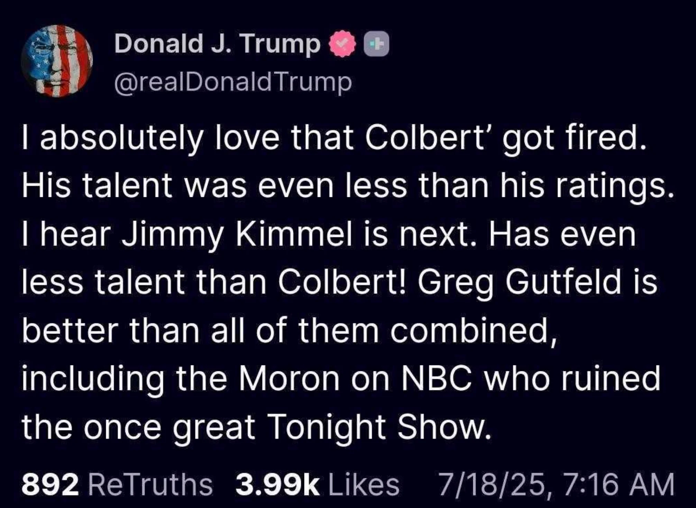The image size is (696, 508).
Task: Open the Likes label
Action: click(x=363, y=484)
